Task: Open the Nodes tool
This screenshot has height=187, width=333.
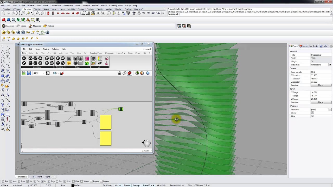Action: coord(21,26)
